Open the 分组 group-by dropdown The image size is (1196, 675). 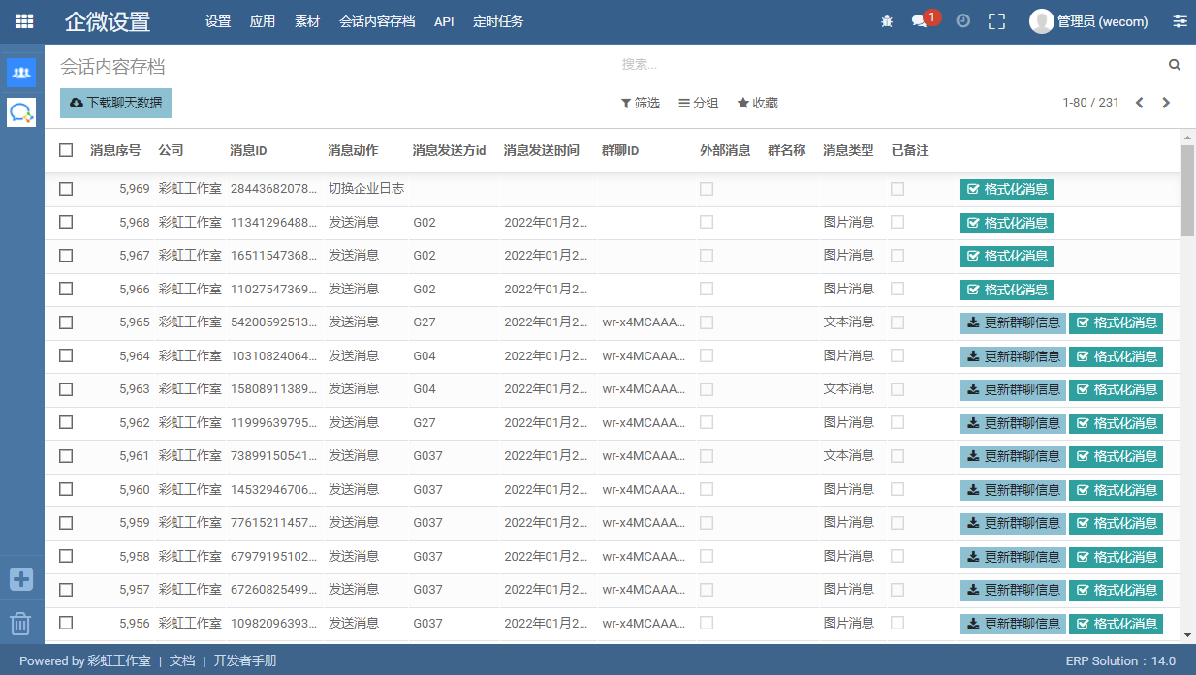pos(698,103)
